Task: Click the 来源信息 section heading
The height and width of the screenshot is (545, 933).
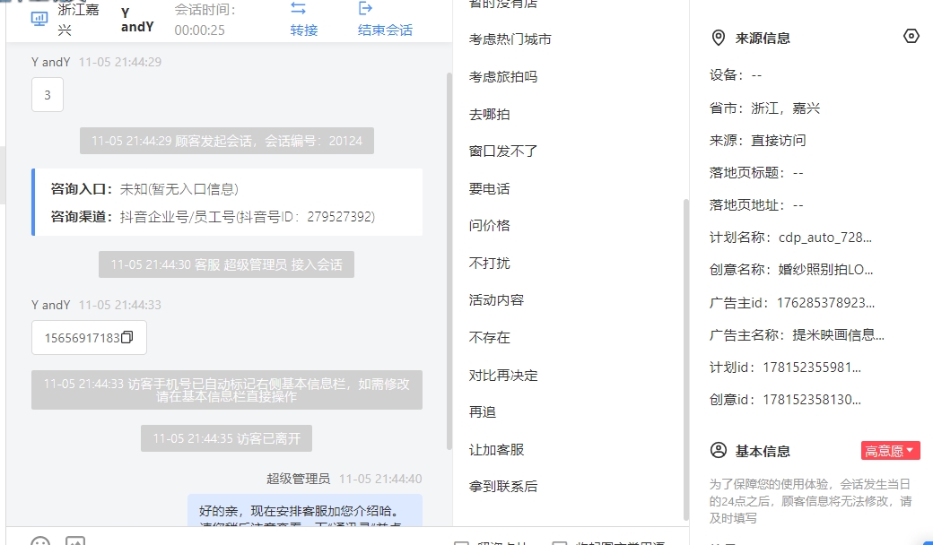Action: (763, 38)
